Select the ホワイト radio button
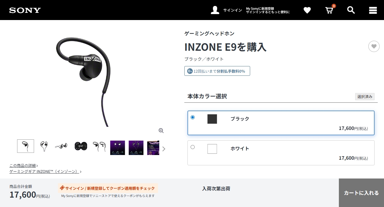This screenshot has height=207, width=384. (192, 147)
